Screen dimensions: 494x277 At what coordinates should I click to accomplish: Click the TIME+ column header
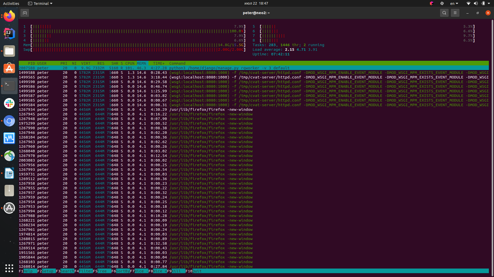click(x=158, y=63)
